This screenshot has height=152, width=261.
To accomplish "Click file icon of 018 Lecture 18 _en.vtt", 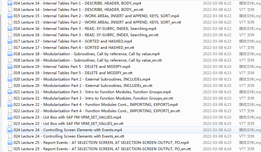I will pyautogui.click(x=10, y=60).
